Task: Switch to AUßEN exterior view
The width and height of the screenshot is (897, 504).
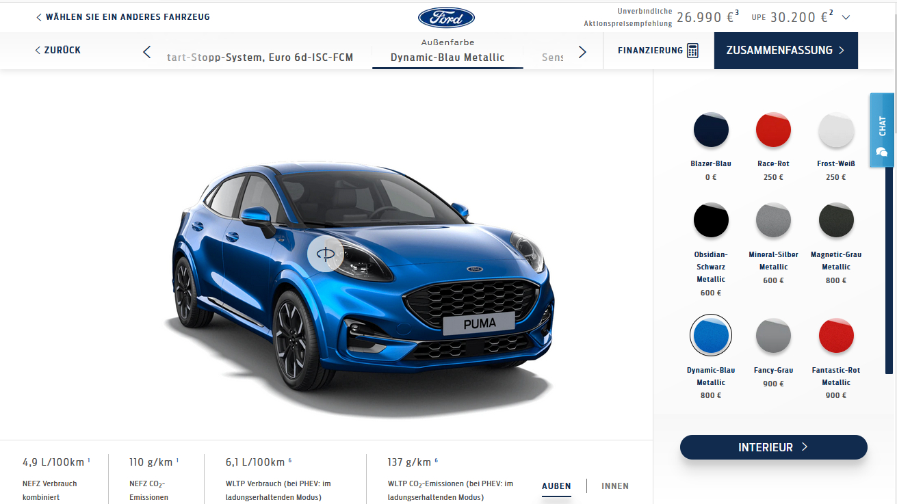Action: tap(556, 486)
